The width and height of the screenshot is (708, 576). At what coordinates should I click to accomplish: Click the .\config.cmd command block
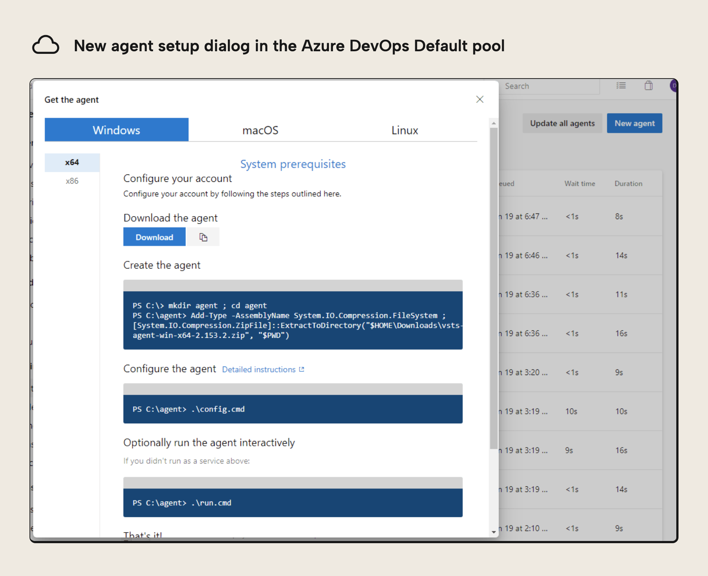pos(293,409)
